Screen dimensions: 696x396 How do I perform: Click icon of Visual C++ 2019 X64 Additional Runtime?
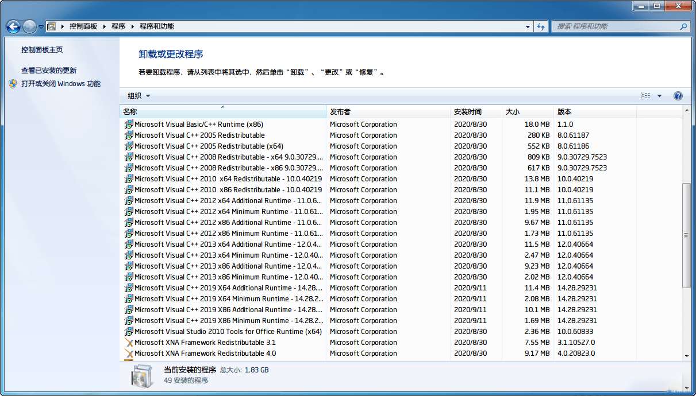click(x=129, y=288)
